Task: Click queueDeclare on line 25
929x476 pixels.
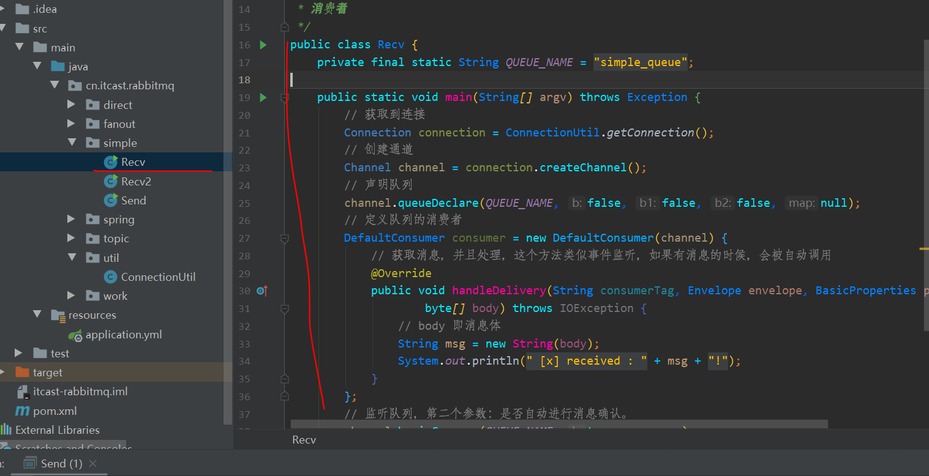Action: (x=438, y=203)
